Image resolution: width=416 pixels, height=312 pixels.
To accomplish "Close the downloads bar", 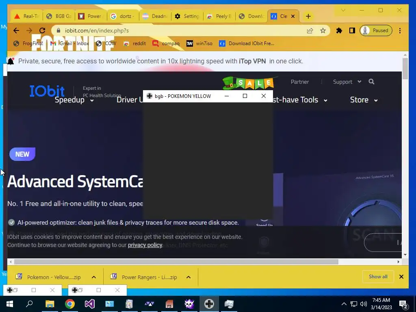I will click(401, 277).
